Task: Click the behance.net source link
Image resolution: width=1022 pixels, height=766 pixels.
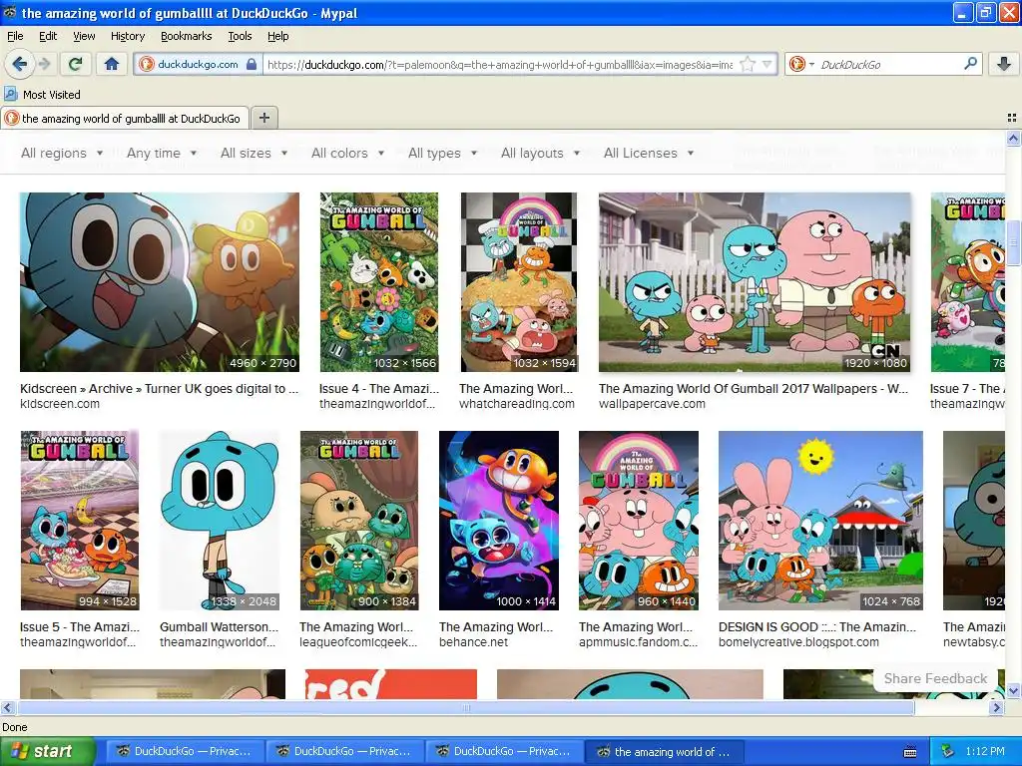Action: point(474,642)
